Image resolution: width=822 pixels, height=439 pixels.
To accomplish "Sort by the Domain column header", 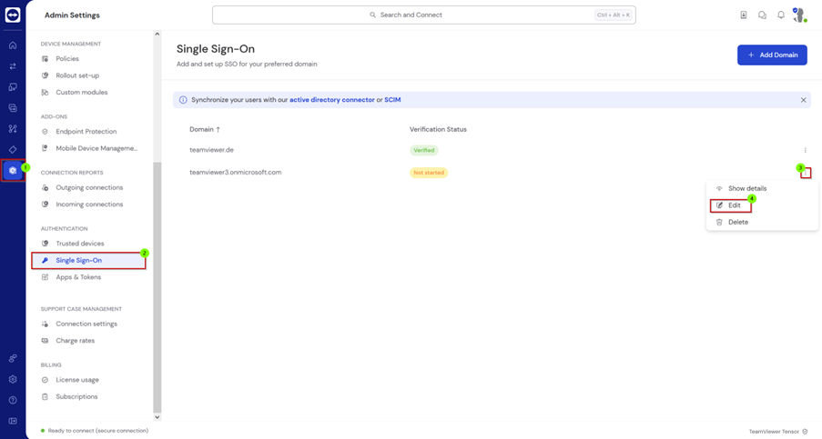I will 205,129.
